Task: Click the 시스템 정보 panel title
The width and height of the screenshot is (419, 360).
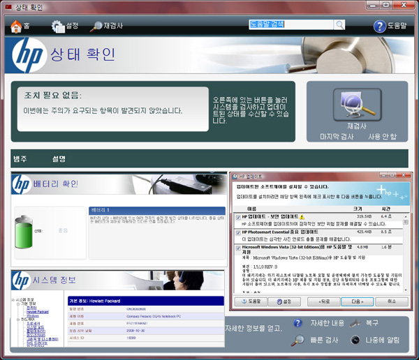Action: pyautogui.click(x=54, y=280)
